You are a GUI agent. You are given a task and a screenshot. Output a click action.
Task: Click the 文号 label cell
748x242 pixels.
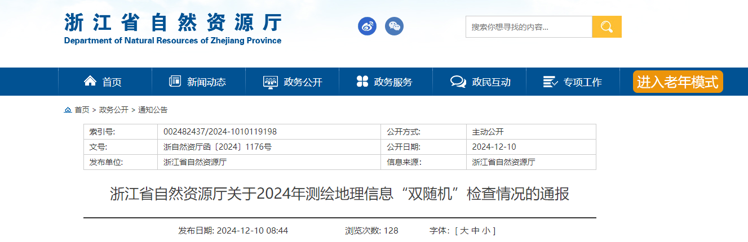[121, 147]
